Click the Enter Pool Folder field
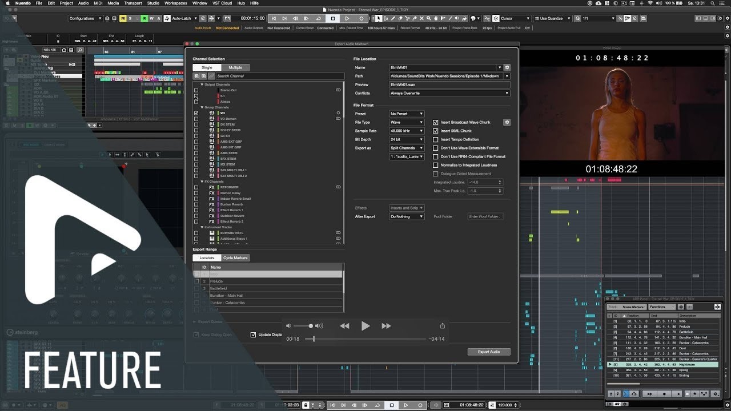 coord(485,216)
